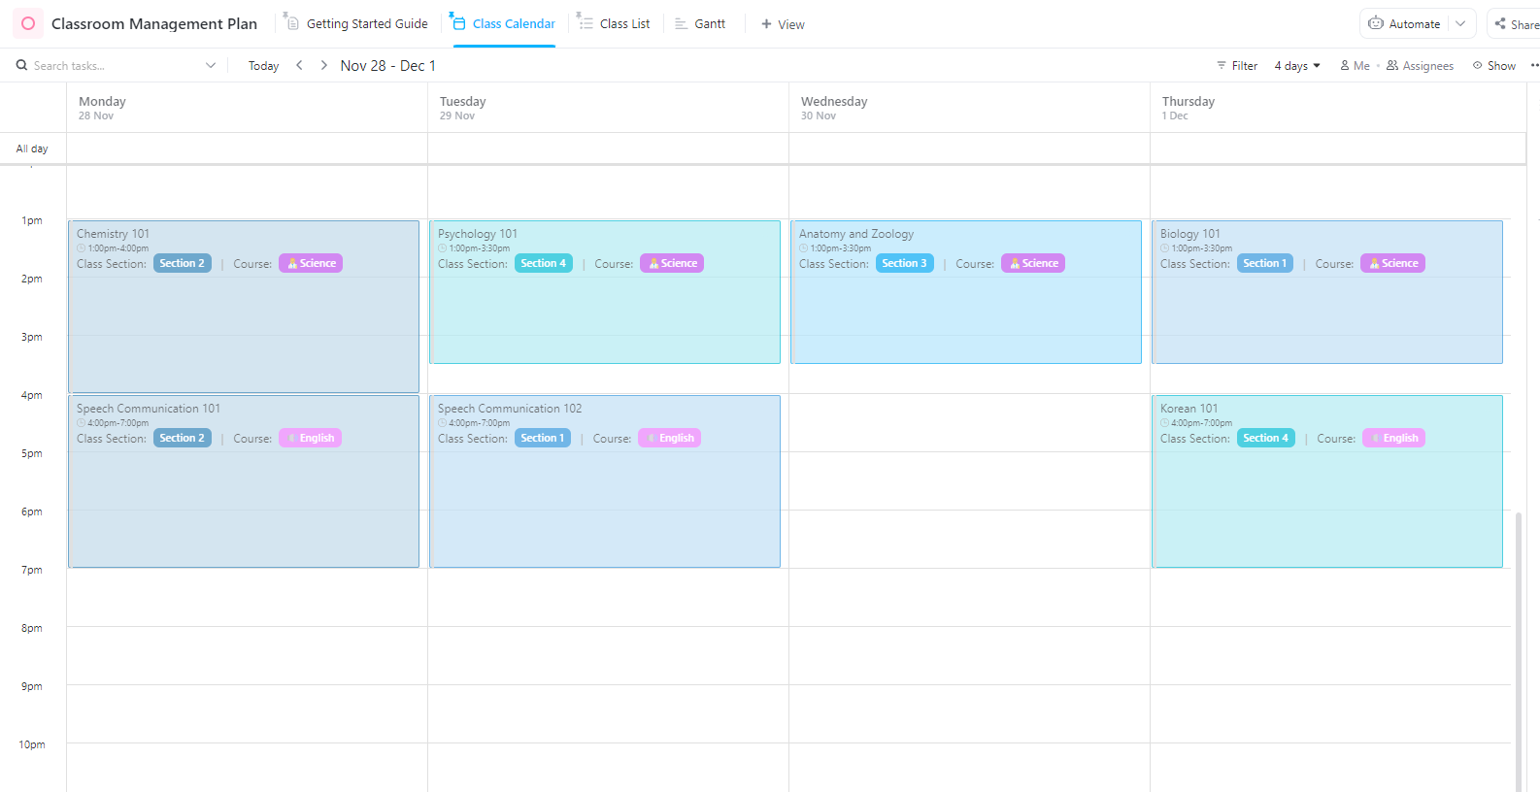1540x792 pixels.
Task: Click the pink Classroom Management Plan list icon
Action: point(27,23)
